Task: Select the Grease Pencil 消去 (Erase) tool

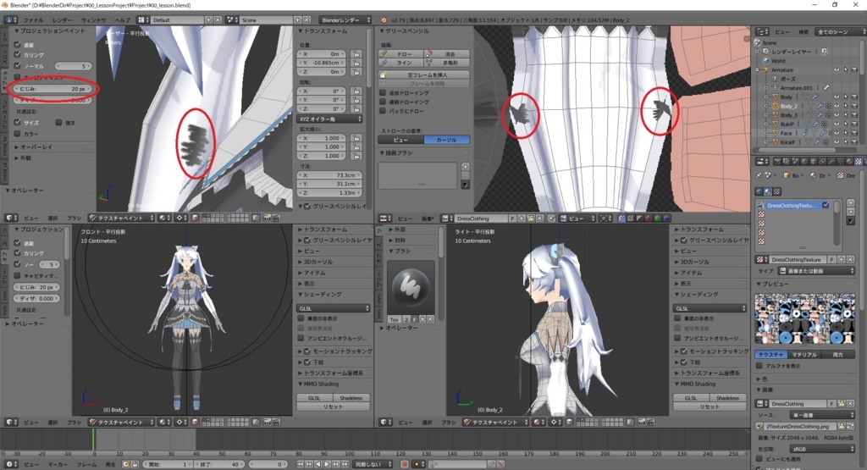Action: (x=447, y=53)
